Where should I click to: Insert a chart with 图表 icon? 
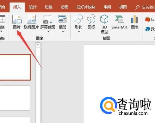coord(135,19)
